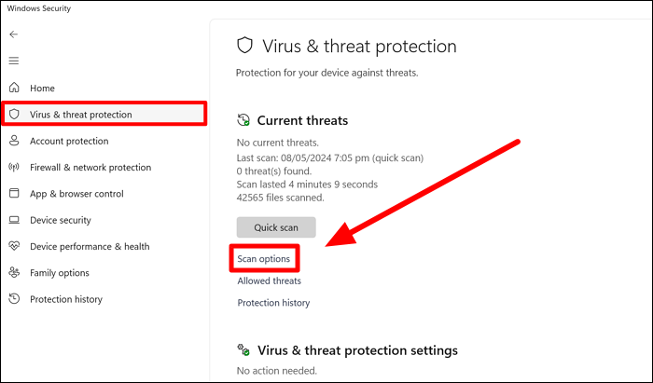Image resolution: width=653 pixels, height=383 pixels.
Task: Click the Account protection person icon
Action: [14, 142]
